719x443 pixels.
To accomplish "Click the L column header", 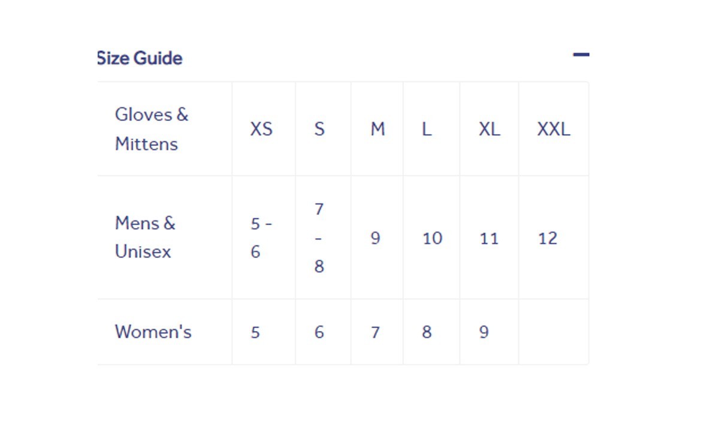I will coord(427,129).
